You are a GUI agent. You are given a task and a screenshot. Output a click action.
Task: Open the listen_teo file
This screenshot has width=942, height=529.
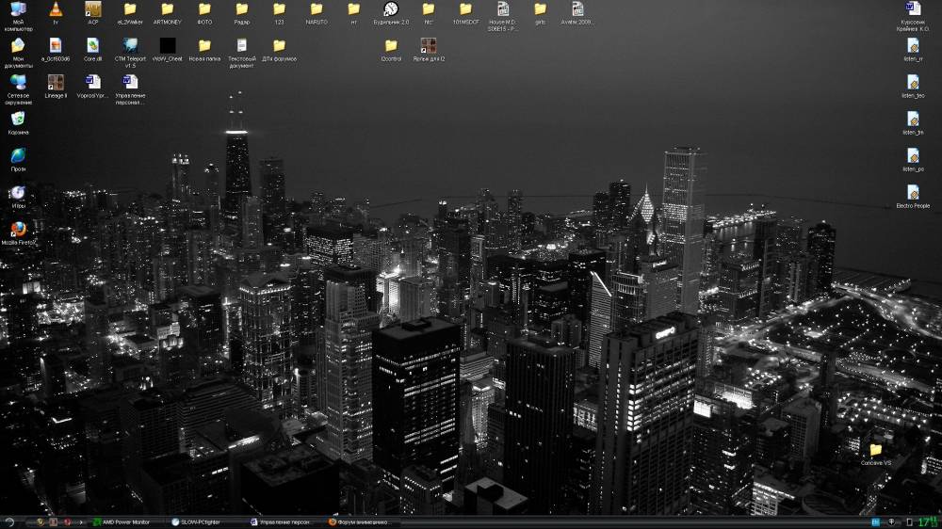tap(913, 82)
